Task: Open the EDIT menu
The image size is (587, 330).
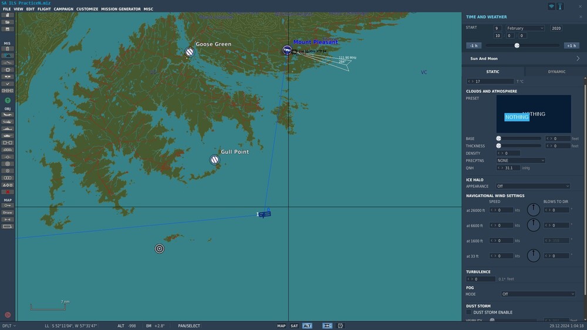Action: click(x=31, y=9)
